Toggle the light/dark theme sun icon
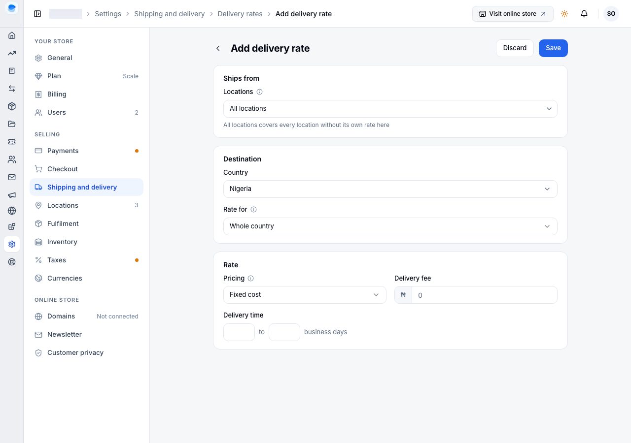631x443 pixels. pyautogui.click(x=564, y=14)
